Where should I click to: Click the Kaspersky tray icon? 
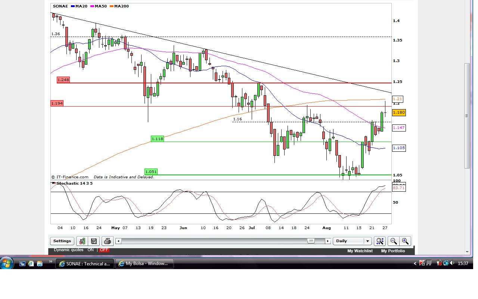point(422,263)
